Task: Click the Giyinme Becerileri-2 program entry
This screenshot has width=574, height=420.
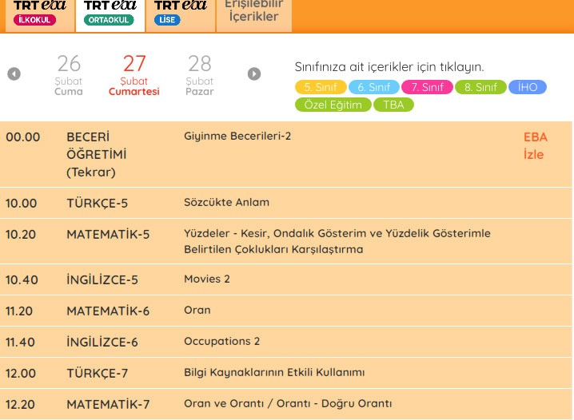Action: pos(237,137)
